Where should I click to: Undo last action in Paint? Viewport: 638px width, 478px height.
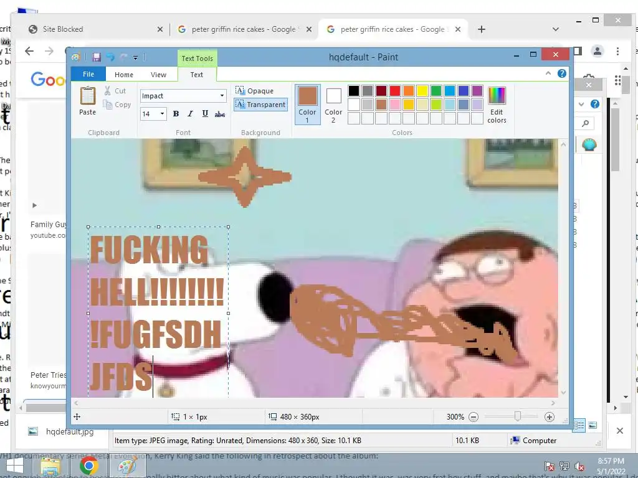coord(110,57)
